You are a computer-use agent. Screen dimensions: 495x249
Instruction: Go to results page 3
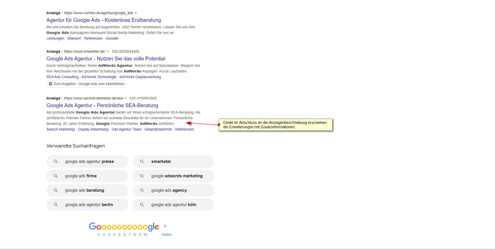pos(109,235)
